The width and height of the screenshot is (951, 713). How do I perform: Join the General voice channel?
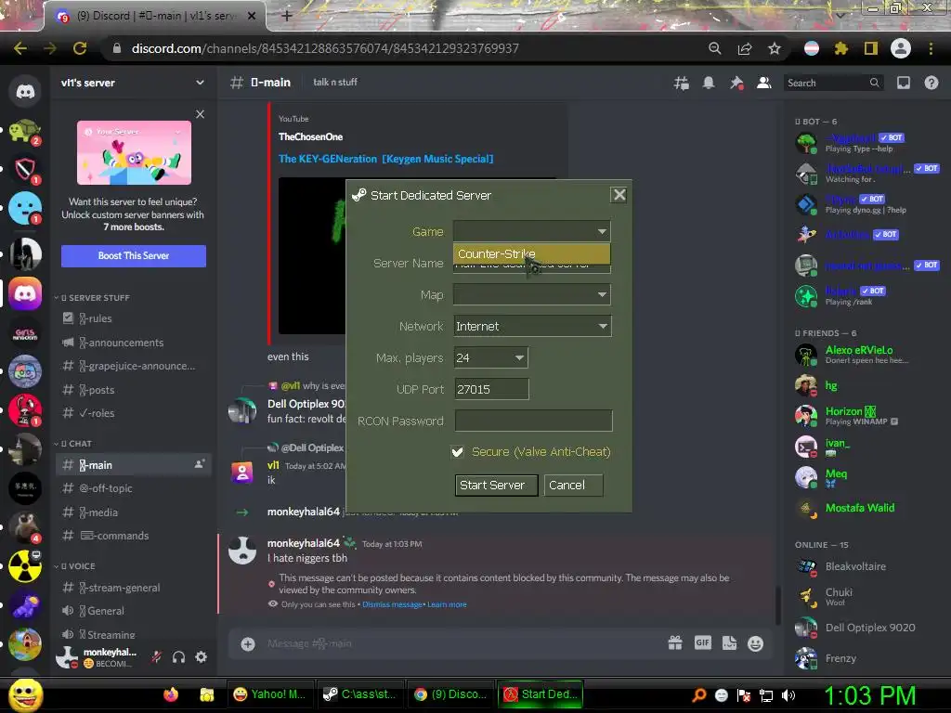pos(134,611)
